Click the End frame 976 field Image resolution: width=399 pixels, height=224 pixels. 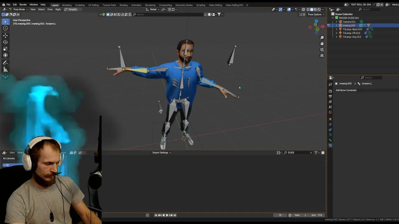click(317, 215)
